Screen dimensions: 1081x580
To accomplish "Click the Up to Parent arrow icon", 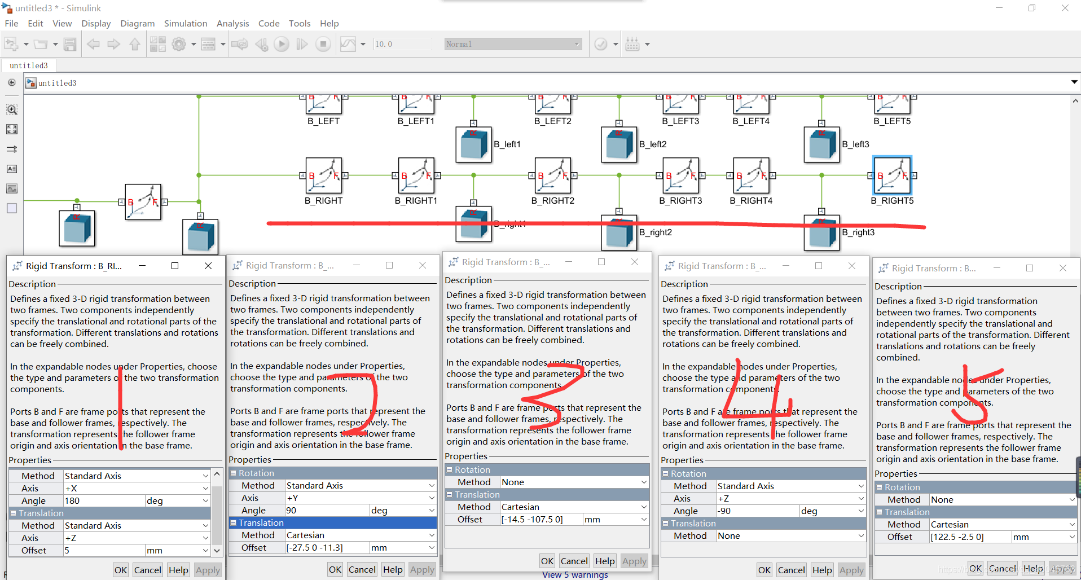I will (134, 44).
